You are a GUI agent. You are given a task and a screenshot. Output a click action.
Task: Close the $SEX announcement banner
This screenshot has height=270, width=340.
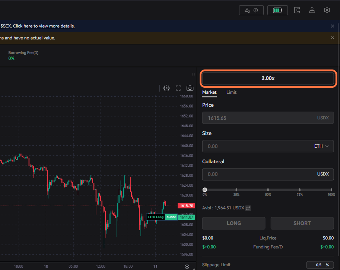tap(333, 26)
